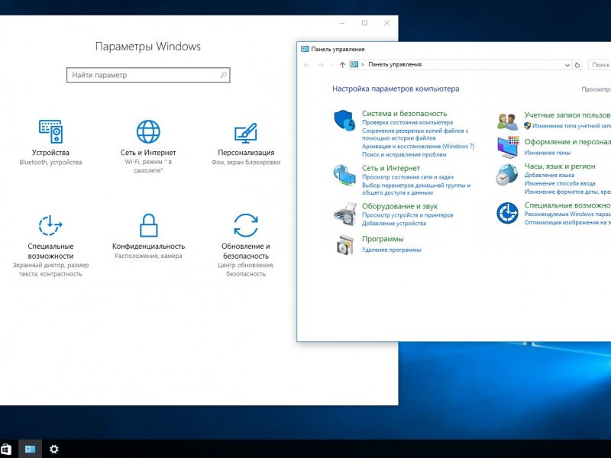The width and height of the screenshot is (611, 458).
Task: Open Просмотр состояния сети и задач
Action: [408, 177]
